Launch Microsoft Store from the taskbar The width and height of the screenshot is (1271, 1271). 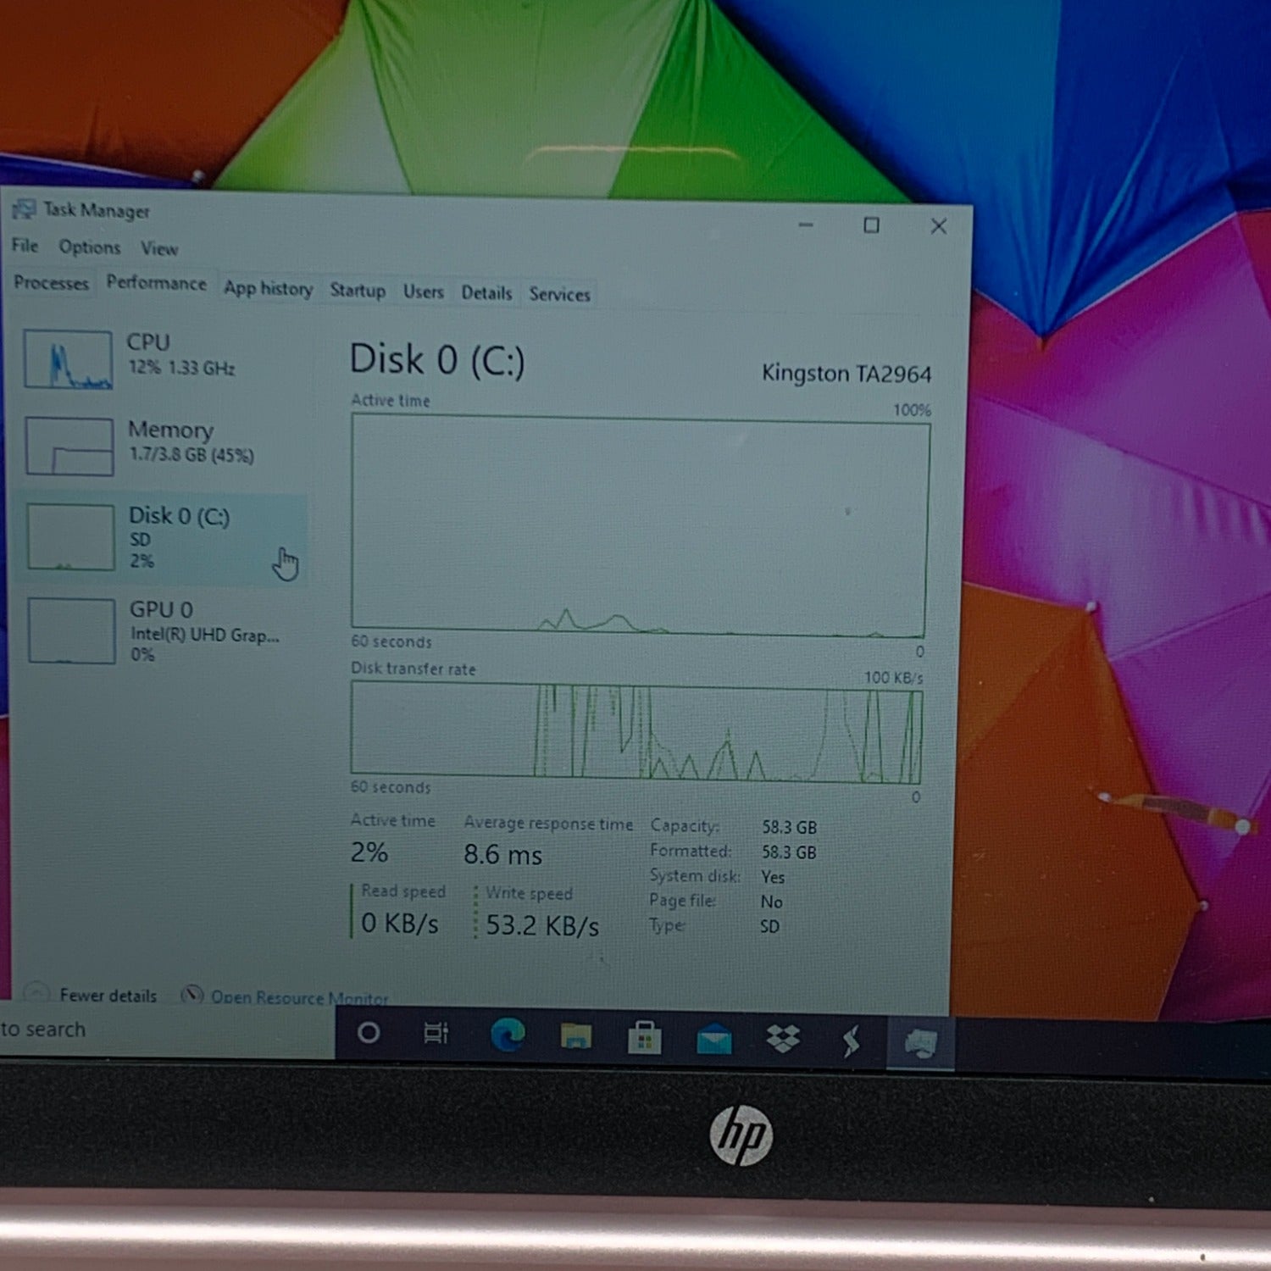point(645,1037)
